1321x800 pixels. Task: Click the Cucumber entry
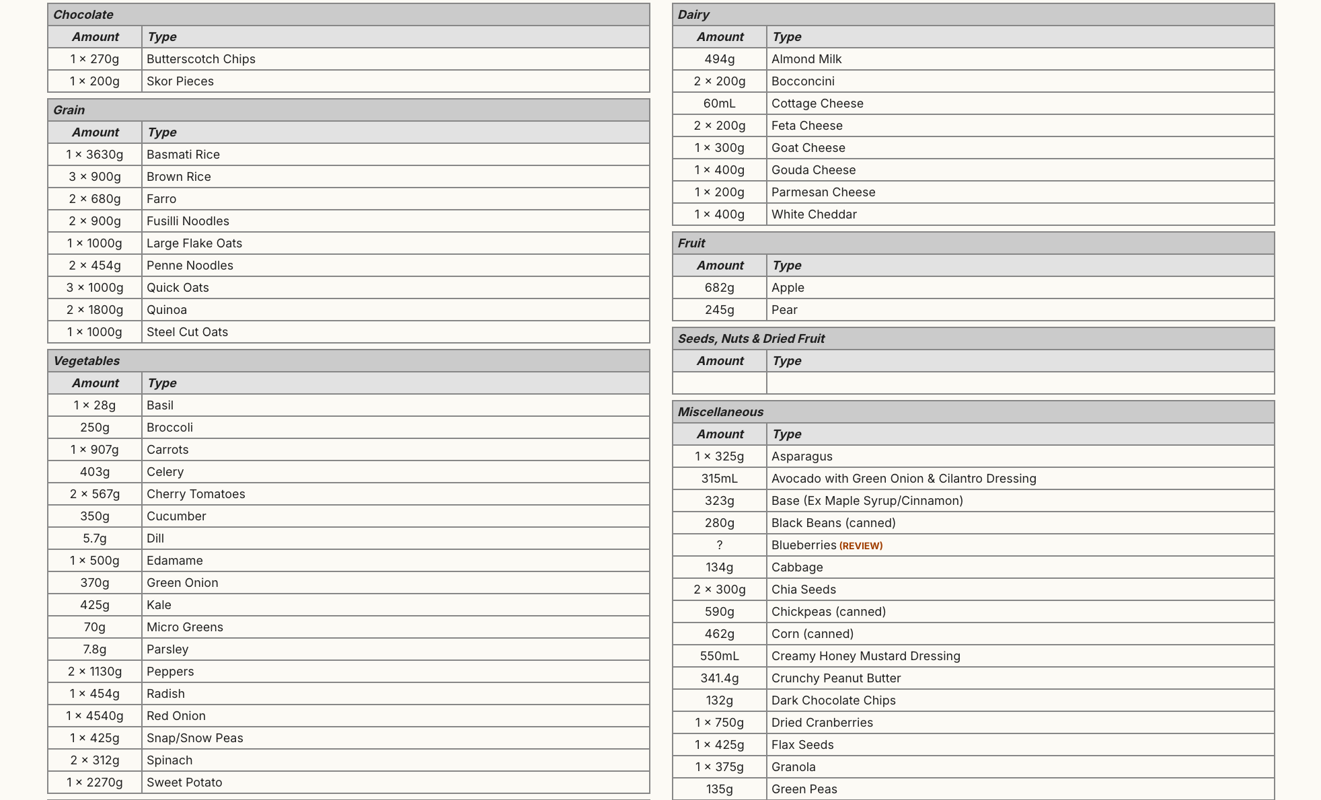348,516
